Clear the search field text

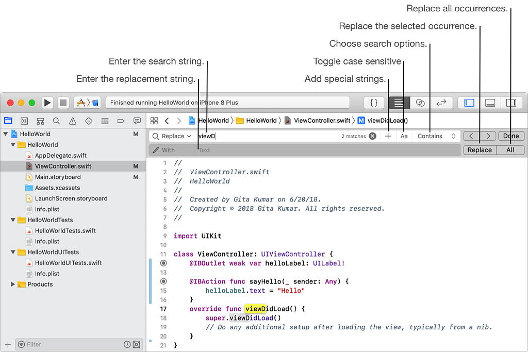[372, 136]
